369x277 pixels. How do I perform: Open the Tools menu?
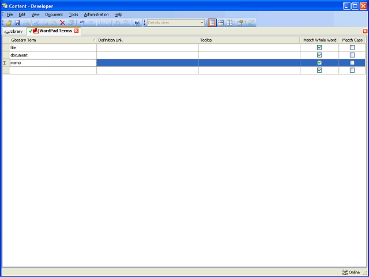coord(73,14)
